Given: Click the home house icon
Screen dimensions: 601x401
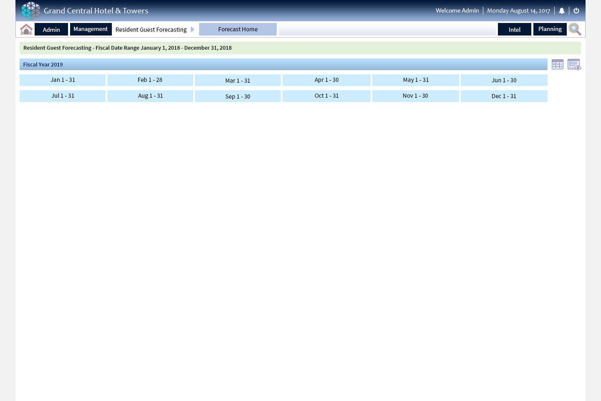Looking at the screenshot, I should [x=26, y=29].
